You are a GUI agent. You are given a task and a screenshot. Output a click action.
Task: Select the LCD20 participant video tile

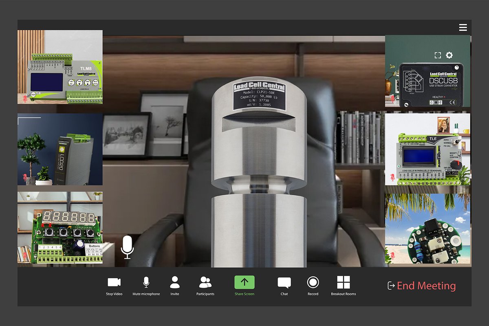click(60, 149)
